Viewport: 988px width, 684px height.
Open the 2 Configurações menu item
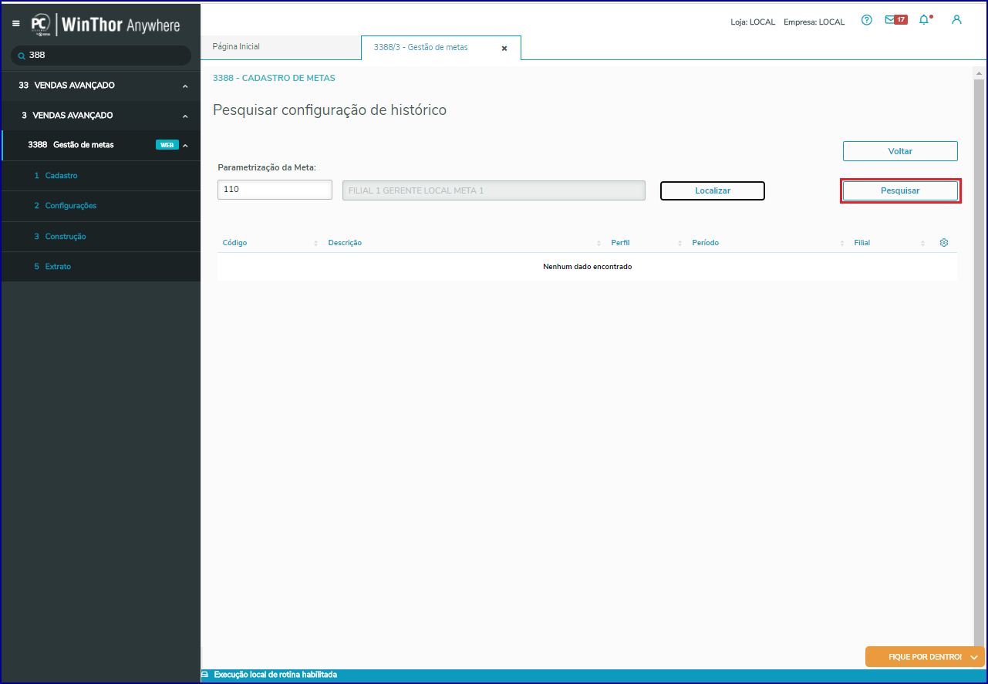(101, 206)
